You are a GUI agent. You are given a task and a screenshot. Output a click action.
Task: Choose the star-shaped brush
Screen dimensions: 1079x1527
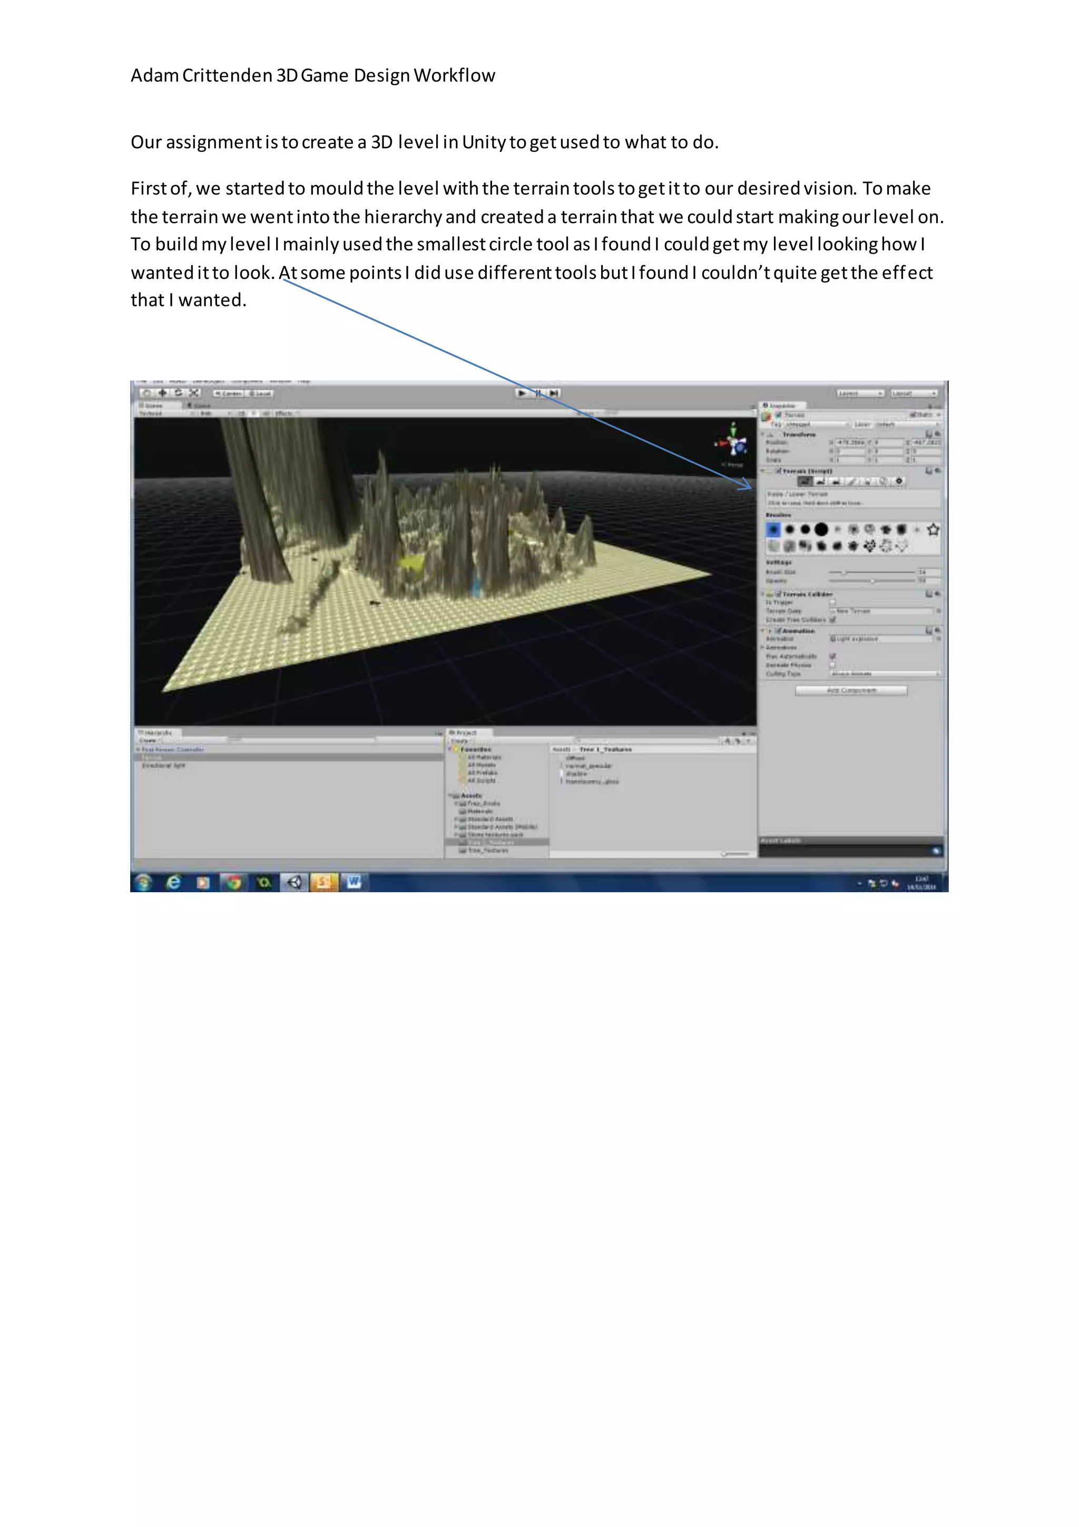point(933,529)
